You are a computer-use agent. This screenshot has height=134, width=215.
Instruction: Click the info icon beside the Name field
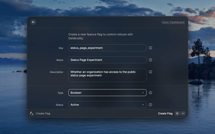150,60
